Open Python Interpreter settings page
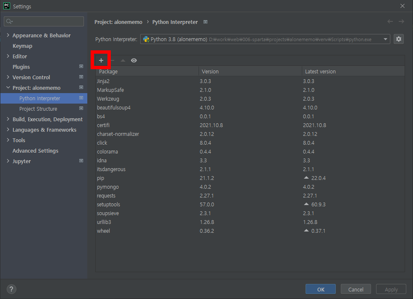Viewport: 413px width, 299px height. coord(44,98)
